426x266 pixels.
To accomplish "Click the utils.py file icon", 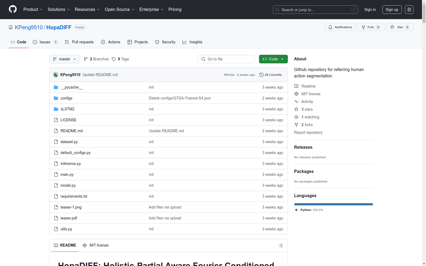I will point(56,229).
